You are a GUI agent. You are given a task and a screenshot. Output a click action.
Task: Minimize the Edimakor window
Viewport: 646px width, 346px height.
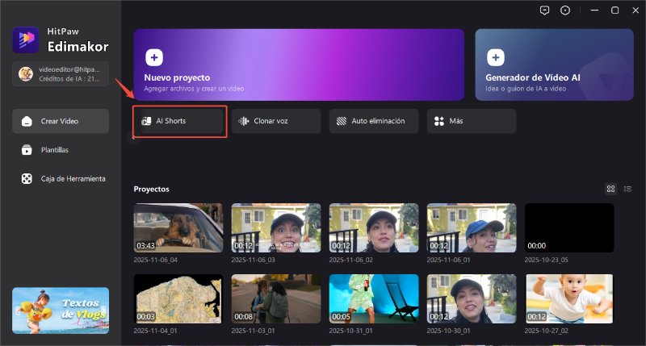594,10
